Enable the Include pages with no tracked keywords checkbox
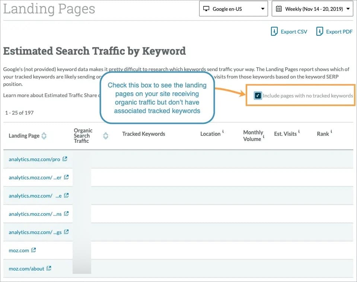 pyautogui.click(x=258, y=96)
